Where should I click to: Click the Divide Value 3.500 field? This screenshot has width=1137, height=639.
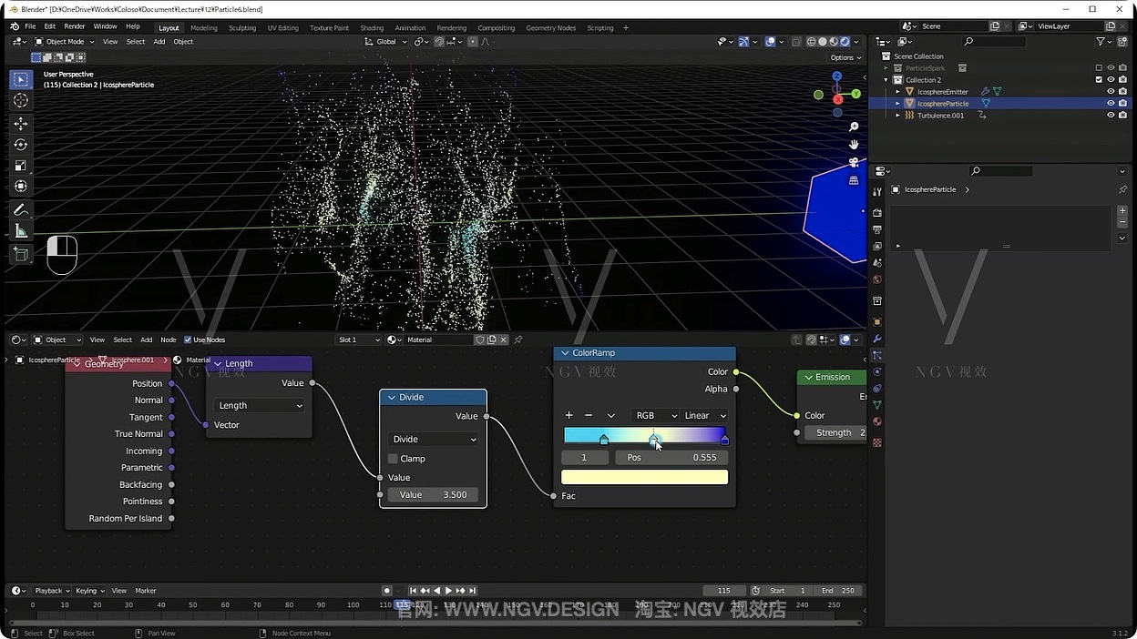click(433, 494)
